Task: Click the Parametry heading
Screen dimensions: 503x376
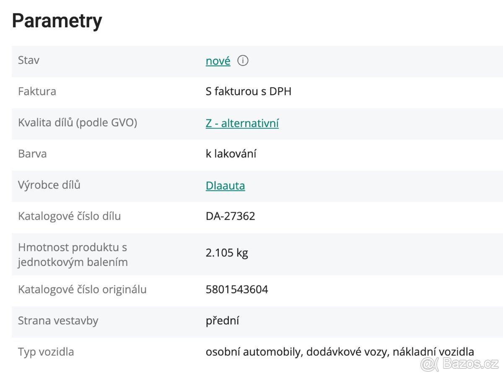Action: (57, 21)
